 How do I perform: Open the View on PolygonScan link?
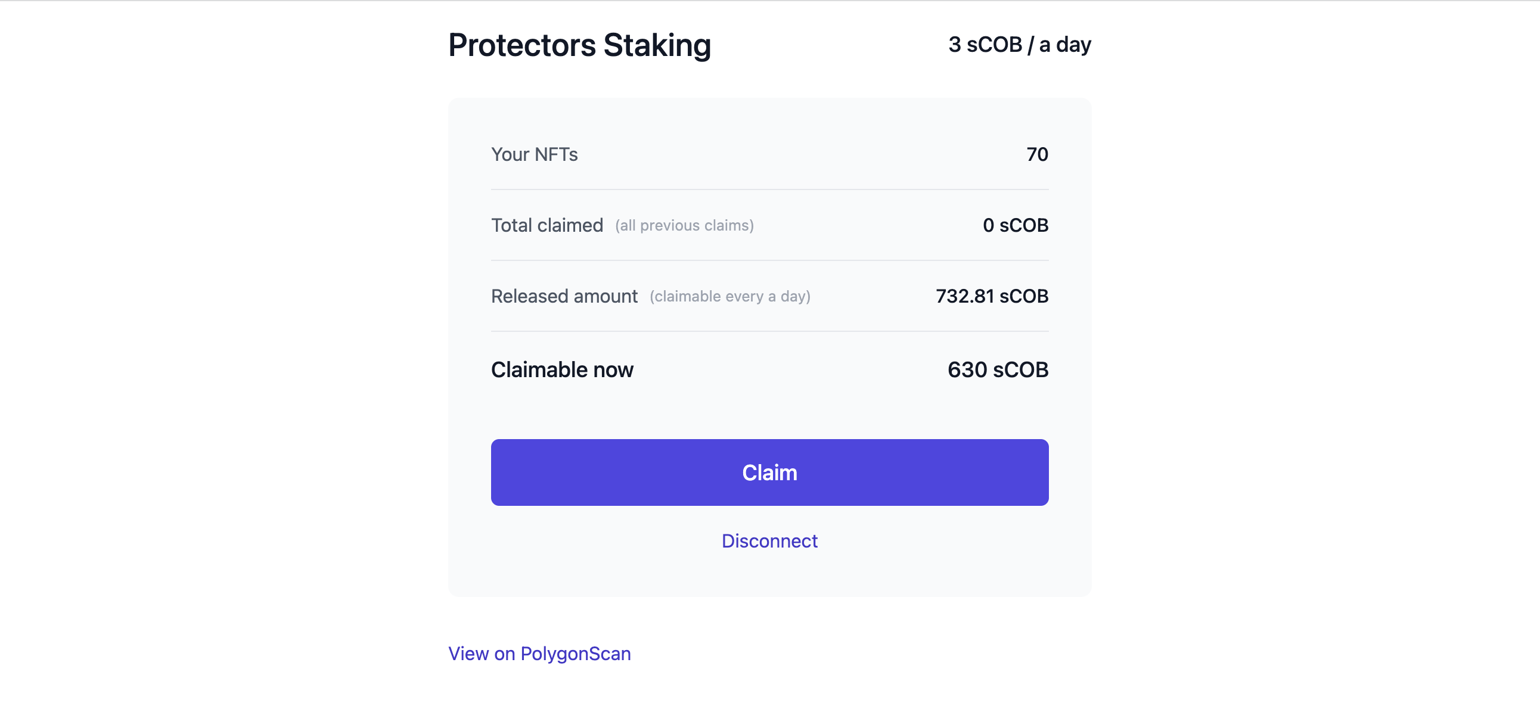tap(539, 654)
